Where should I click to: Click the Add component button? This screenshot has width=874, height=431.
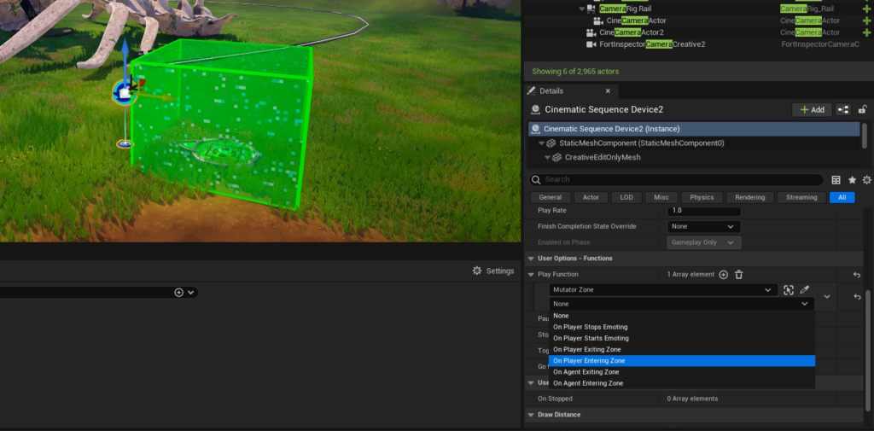[812, 110]
